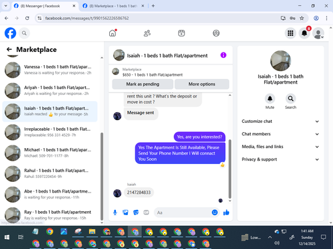This screenshot has width=333, height=249.
Task: Expand Customize chat section
Action: pos(280,122)
